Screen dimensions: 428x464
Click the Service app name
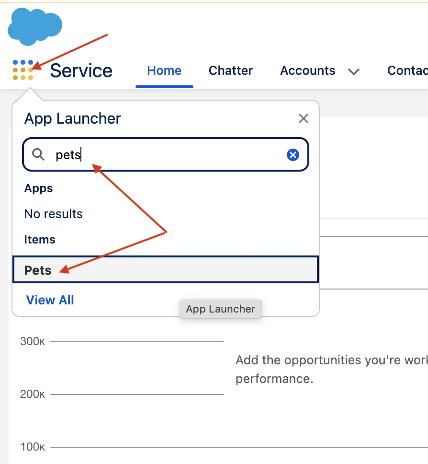point(81,71)
